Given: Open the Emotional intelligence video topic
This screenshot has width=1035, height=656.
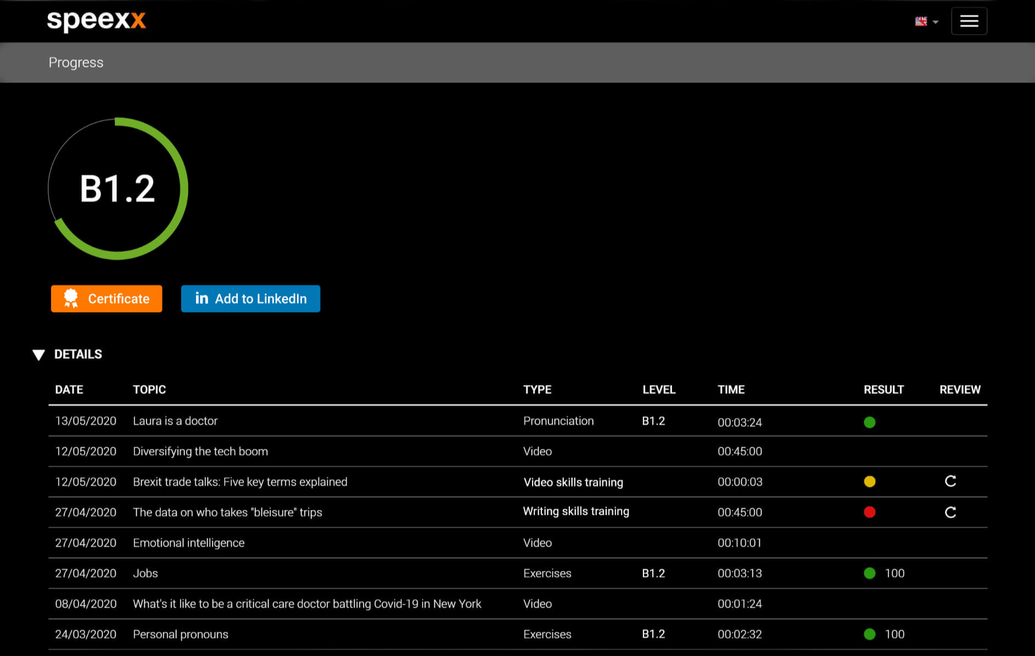Looking at the screenshot, I should coord(189,543).
